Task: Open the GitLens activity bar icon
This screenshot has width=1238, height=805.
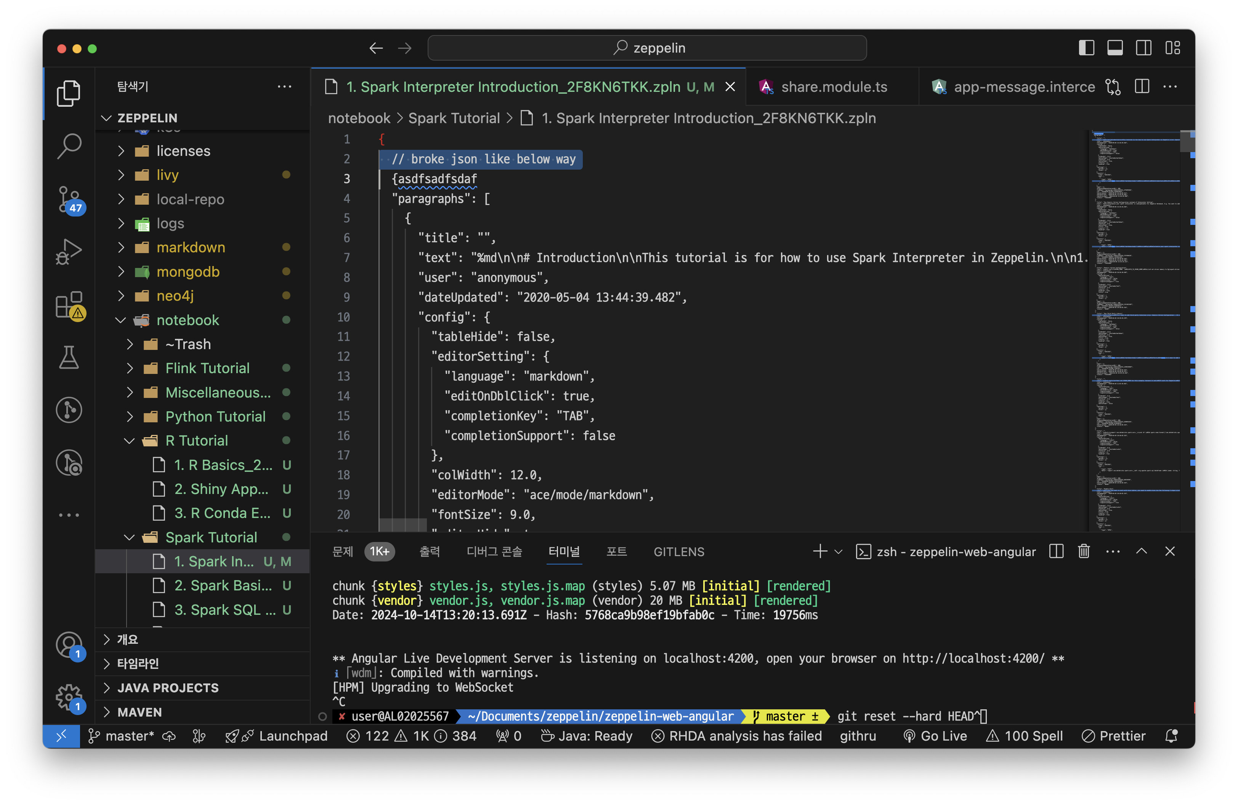Action: pos(69,410)
